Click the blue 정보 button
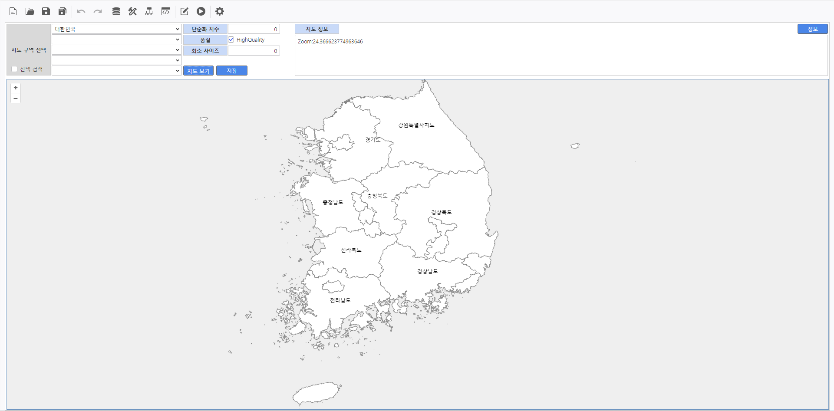Viewport: 834px width, 411px height. click(812, 29)
